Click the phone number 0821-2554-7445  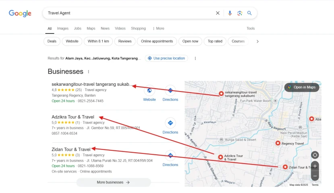click(x=91, y=101)
